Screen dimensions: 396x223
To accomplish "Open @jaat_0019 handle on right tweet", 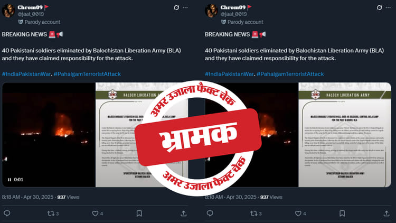I will pos(233,14).
